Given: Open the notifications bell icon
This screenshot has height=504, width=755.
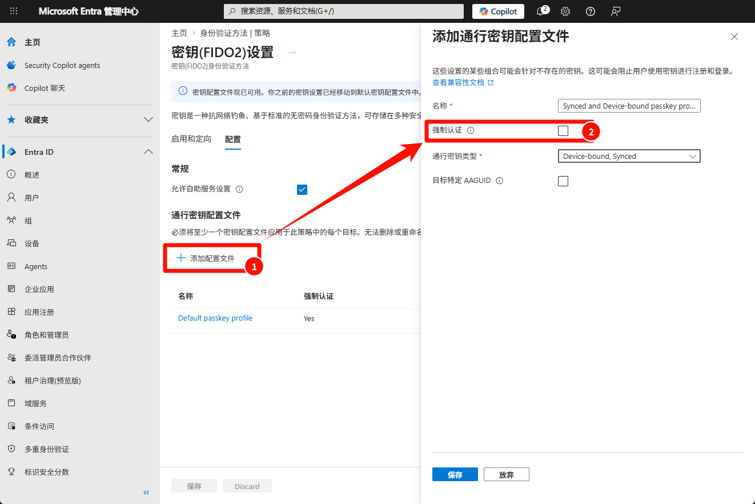Looking at the screenshot, I should click(540, 11).
